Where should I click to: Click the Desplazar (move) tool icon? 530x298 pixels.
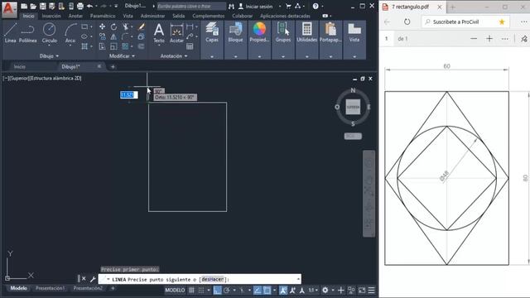102,26
